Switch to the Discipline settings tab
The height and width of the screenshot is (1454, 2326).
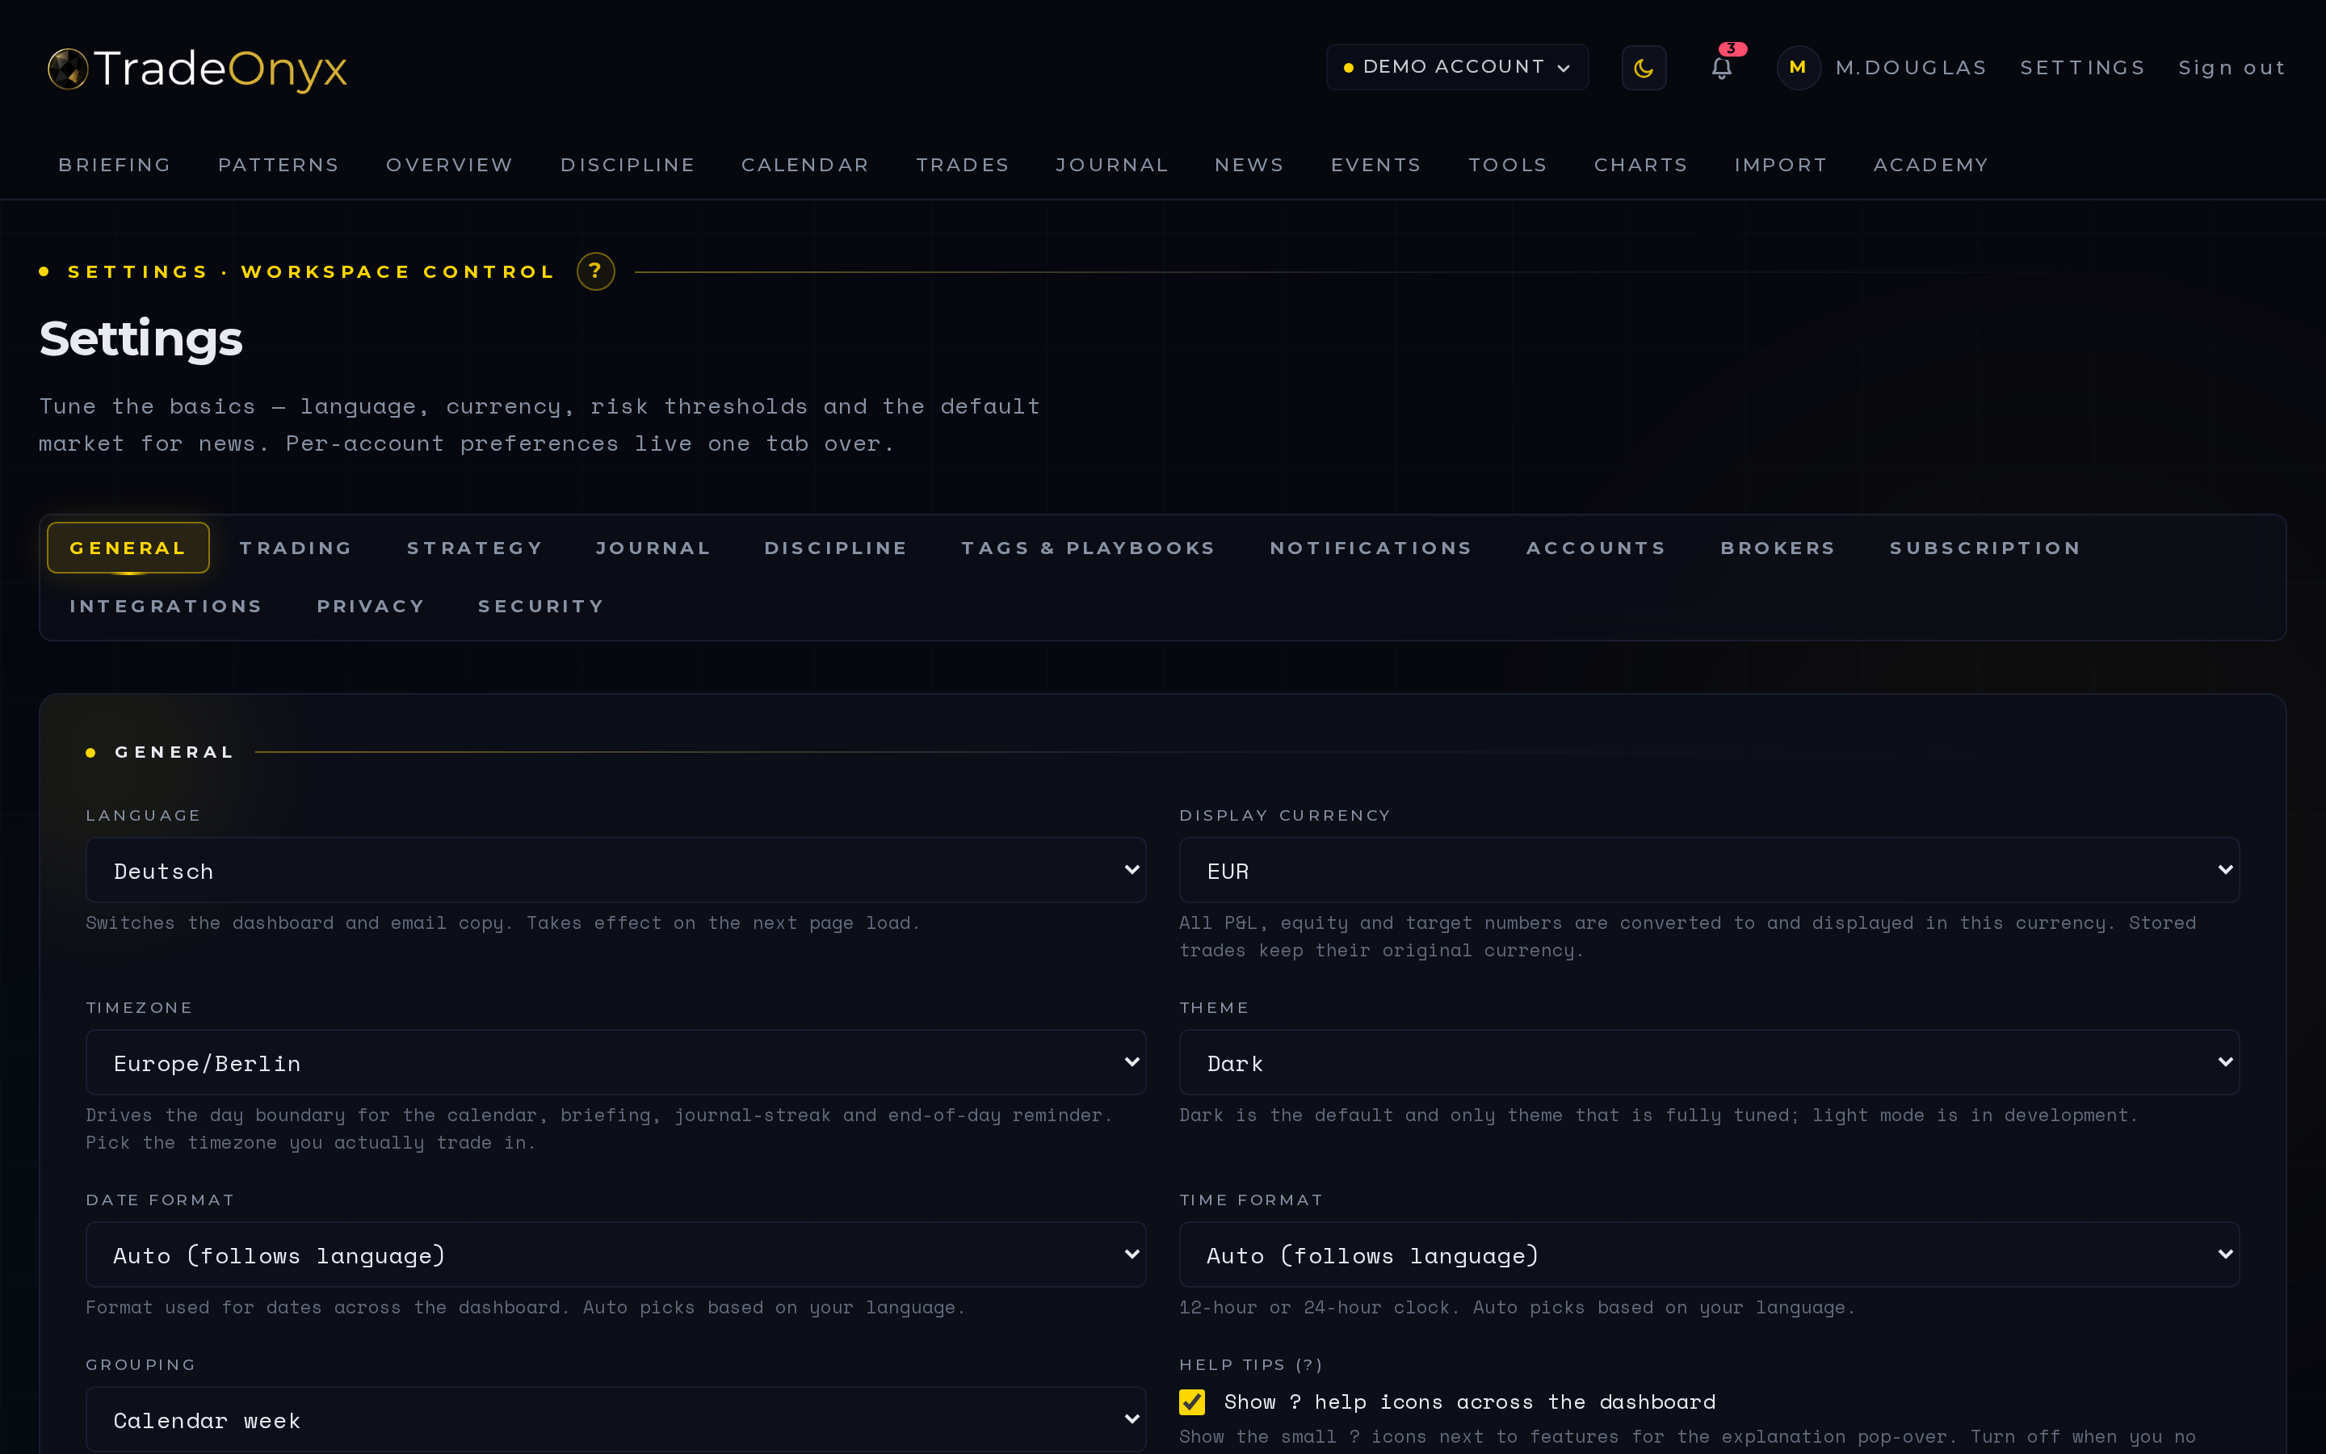coord(836,548)
